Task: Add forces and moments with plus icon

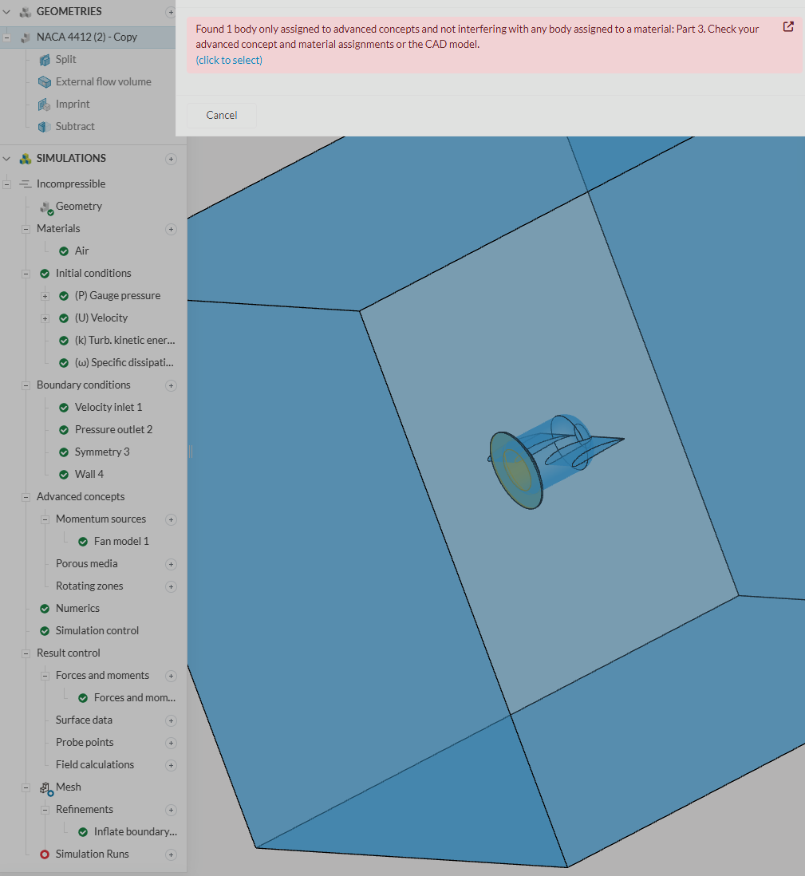Action: point(171,677)
